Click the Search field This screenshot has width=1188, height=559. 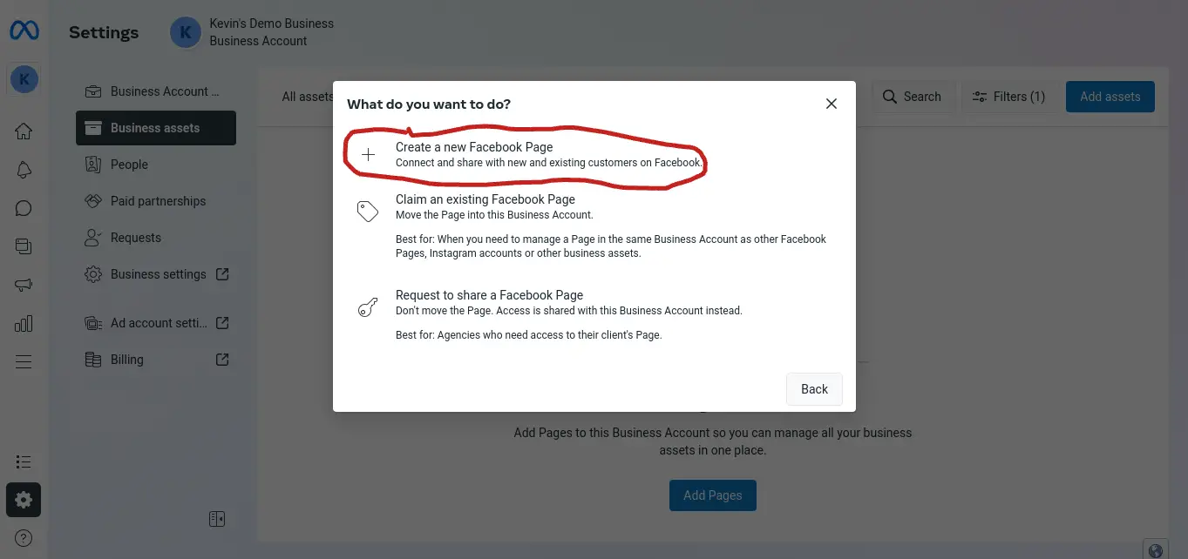pyautogui.click(x=913, y=97)
